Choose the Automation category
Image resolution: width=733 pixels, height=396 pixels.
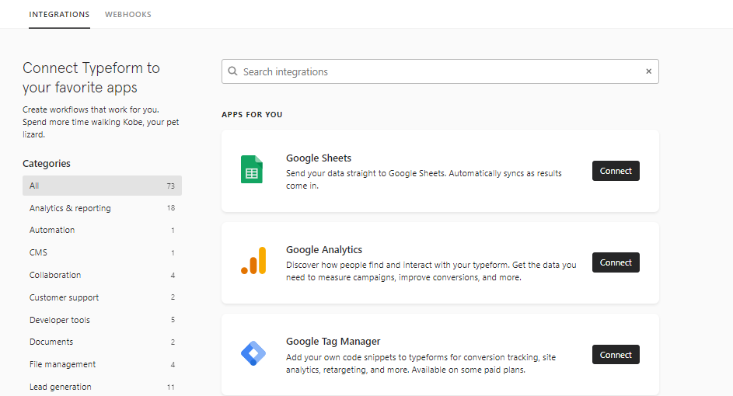(x=102, y=230)
